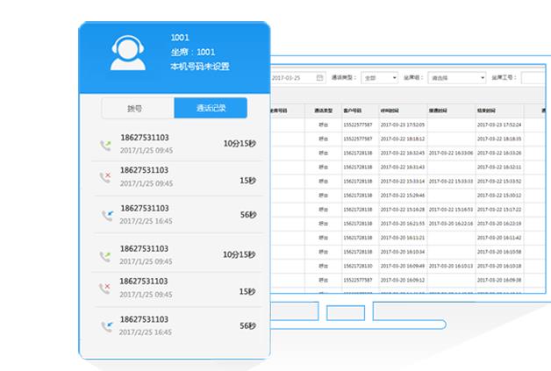Click the first incoming call icon (56秒)
551x371 pixels.
(x=106, y=215)
